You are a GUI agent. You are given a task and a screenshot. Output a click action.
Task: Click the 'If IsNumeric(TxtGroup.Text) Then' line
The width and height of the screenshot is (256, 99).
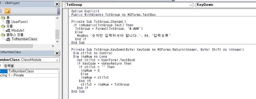click(x=103, y=25)
